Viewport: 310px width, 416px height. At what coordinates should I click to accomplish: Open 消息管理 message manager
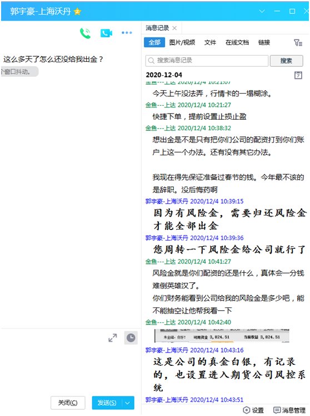coord(289,410)
